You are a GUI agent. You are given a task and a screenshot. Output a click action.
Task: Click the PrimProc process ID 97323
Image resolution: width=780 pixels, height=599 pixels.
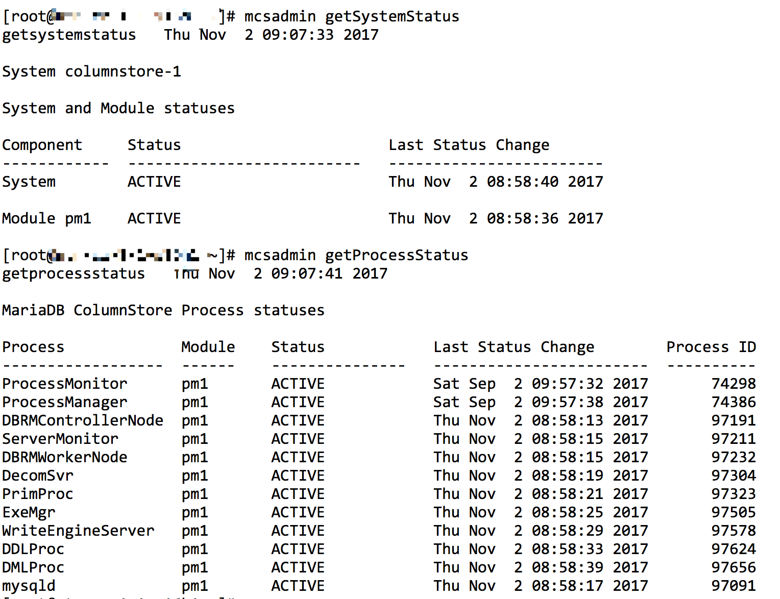click(x=734, y=494)
